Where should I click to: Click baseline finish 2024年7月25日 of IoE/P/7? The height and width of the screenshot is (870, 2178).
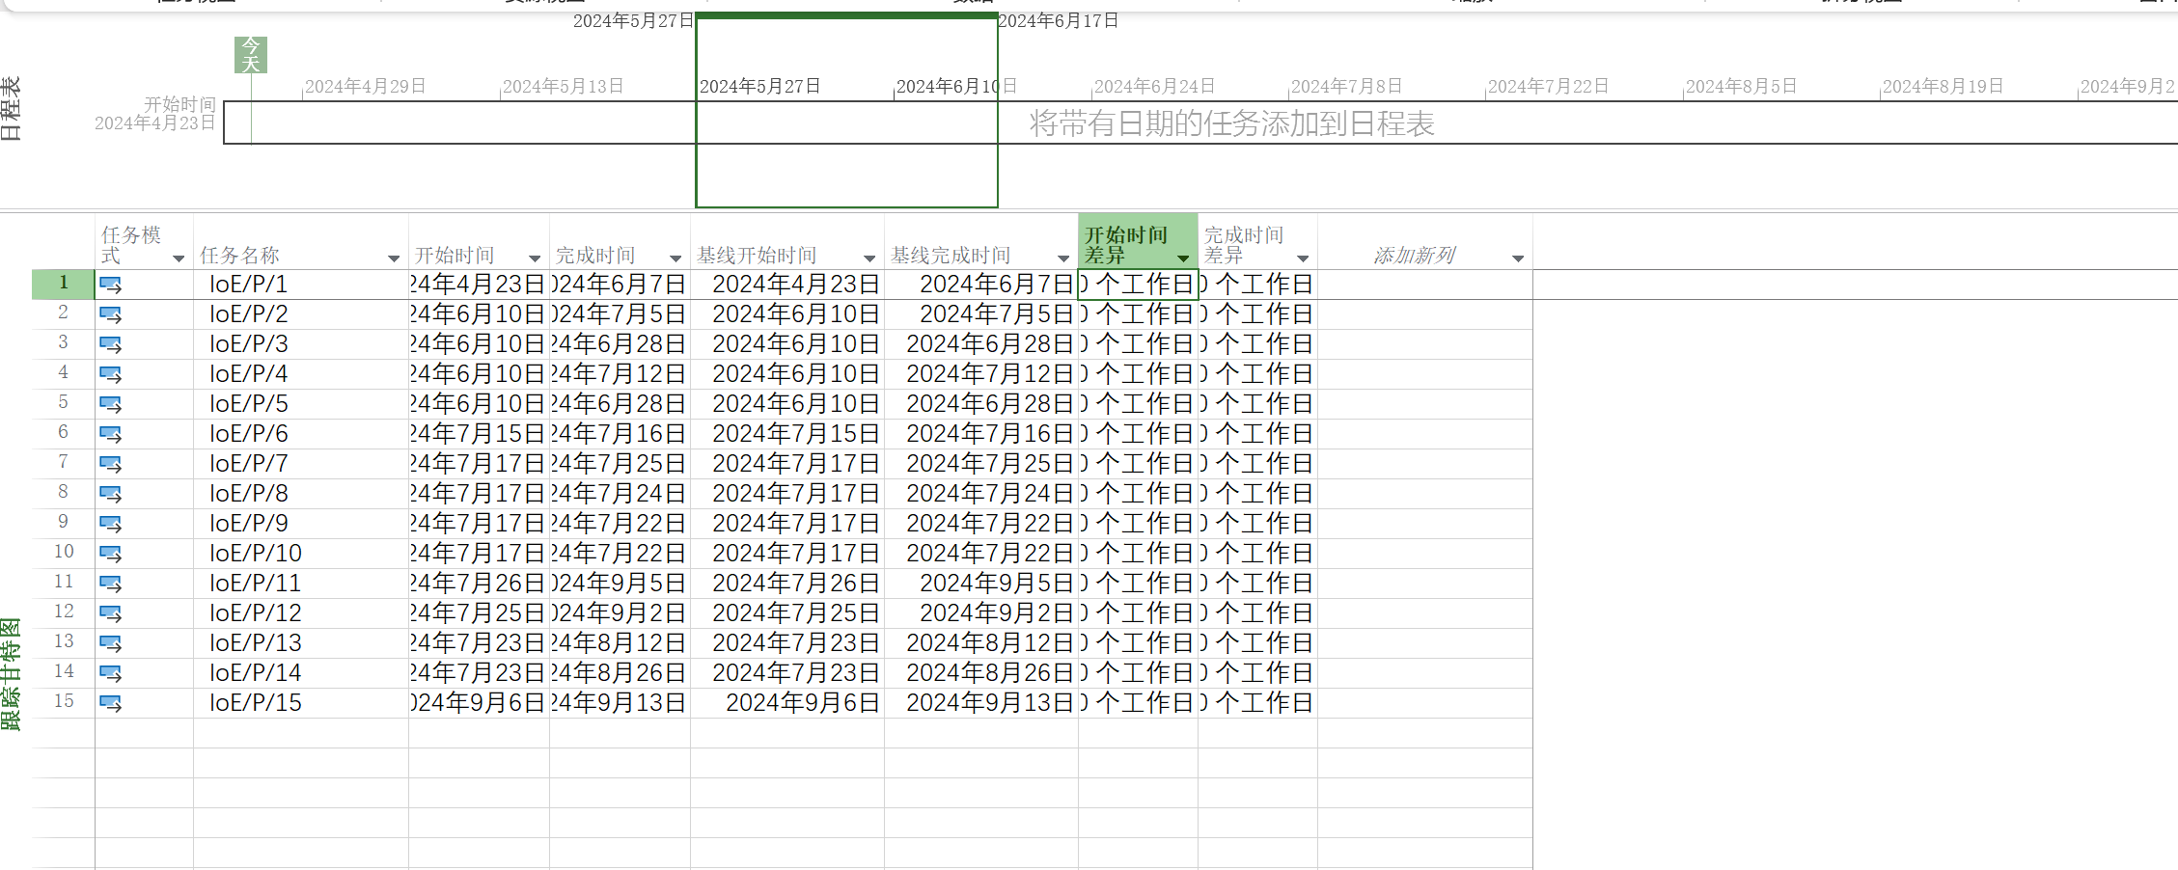click(x=990, y=464)
